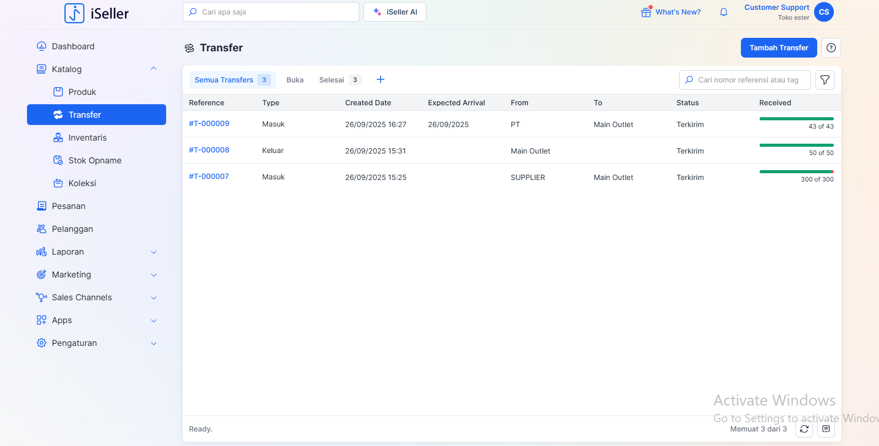Open the chat feedback icon at bottom right
The image size is (879, 446).
[x=826, y=429]
